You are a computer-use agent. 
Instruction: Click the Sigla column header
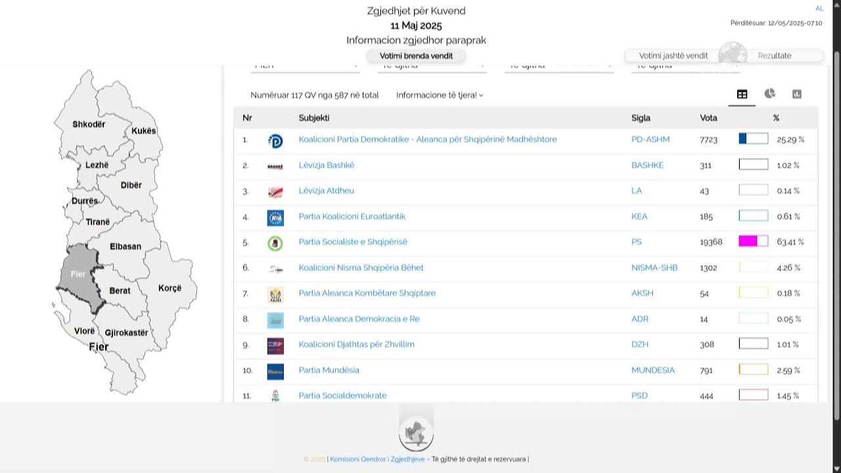(x=641, y=118)
